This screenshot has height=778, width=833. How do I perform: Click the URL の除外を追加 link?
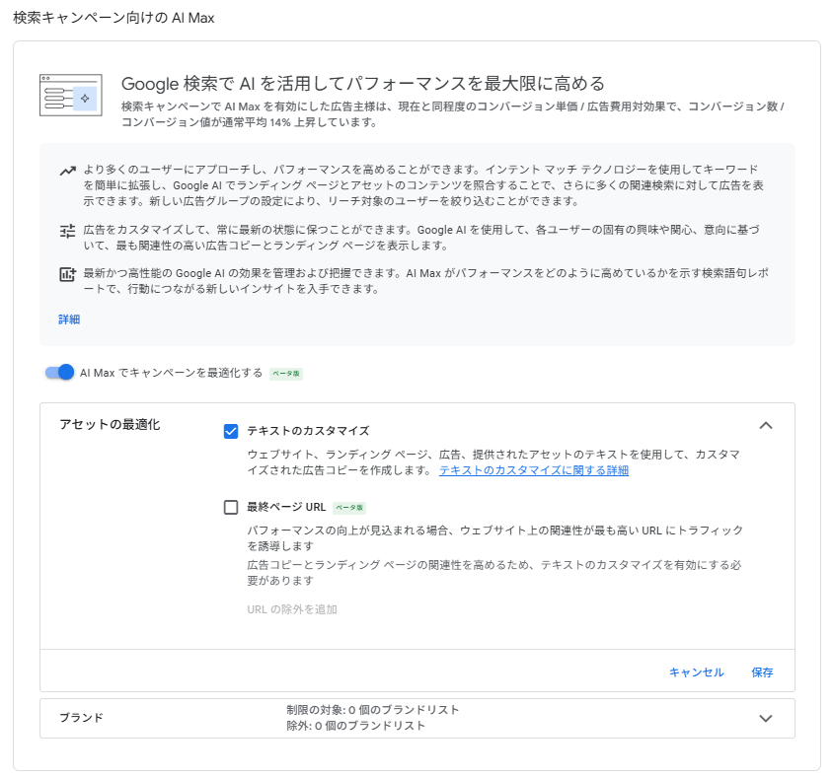click(292, 609)
